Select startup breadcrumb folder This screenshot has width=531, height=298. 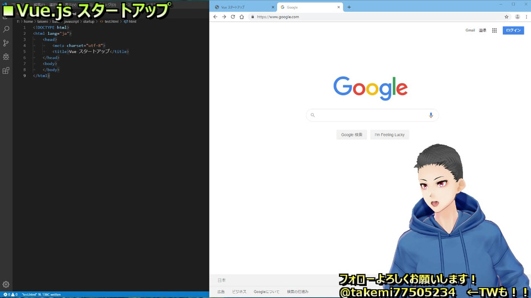point(88,22)
